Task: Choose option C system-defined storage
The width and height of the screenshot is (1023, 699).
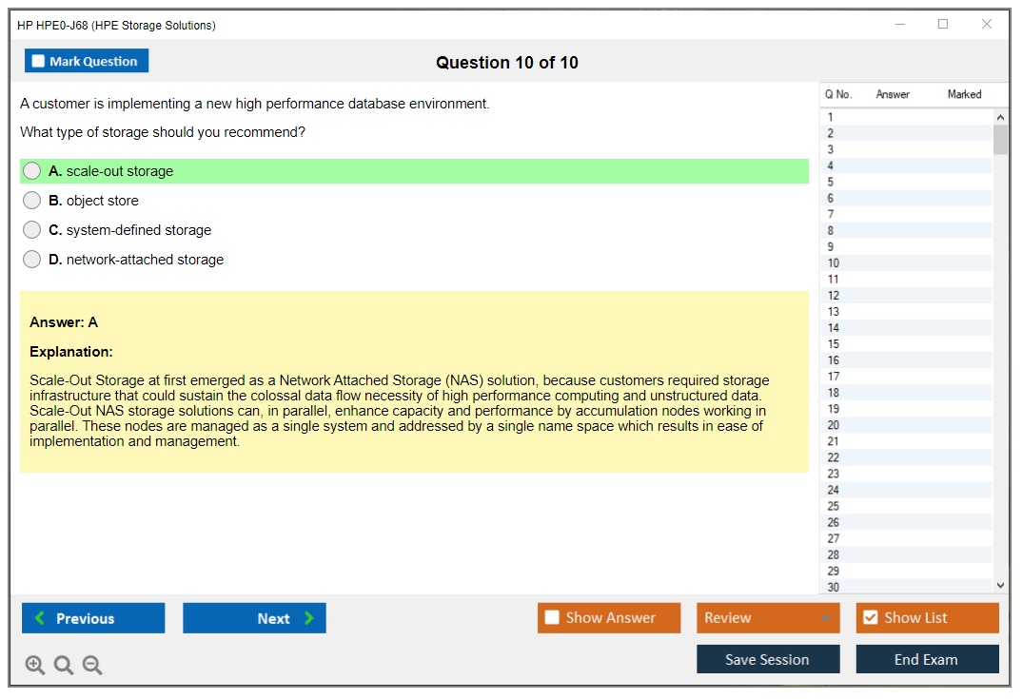Action: 32,230
